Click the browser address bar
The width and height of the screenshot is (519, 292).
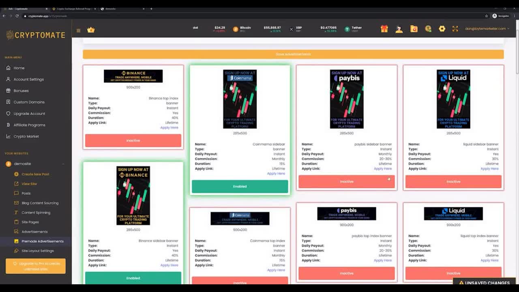click(x=251, y=16)
